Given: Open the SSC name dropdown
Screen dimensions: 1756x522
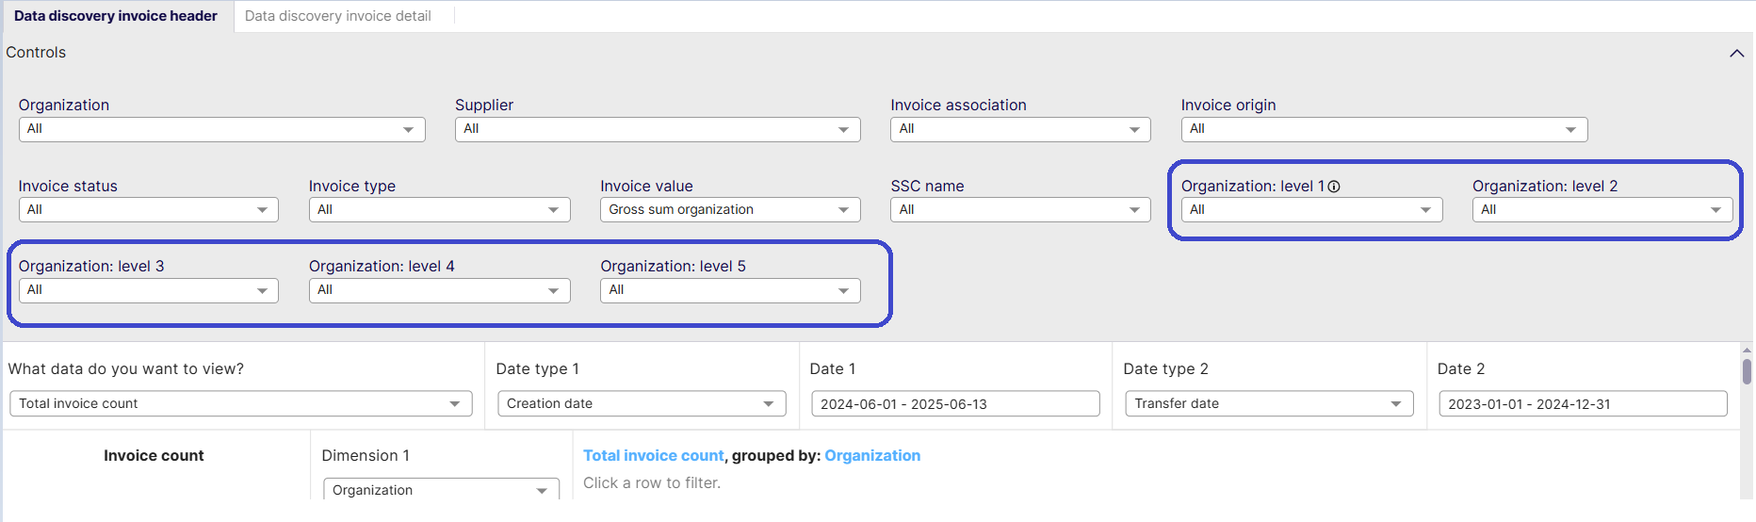Looking at the screenshot, I should pyautogui.click(x=1020, y=210).
